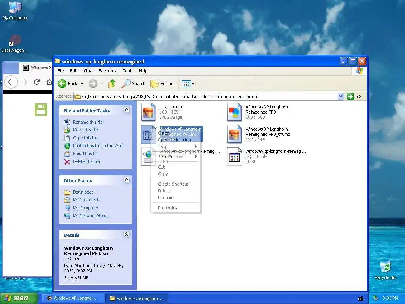
Task: Click the Rename this file icon
Action: pyautogui.click(x=67, y=122)
